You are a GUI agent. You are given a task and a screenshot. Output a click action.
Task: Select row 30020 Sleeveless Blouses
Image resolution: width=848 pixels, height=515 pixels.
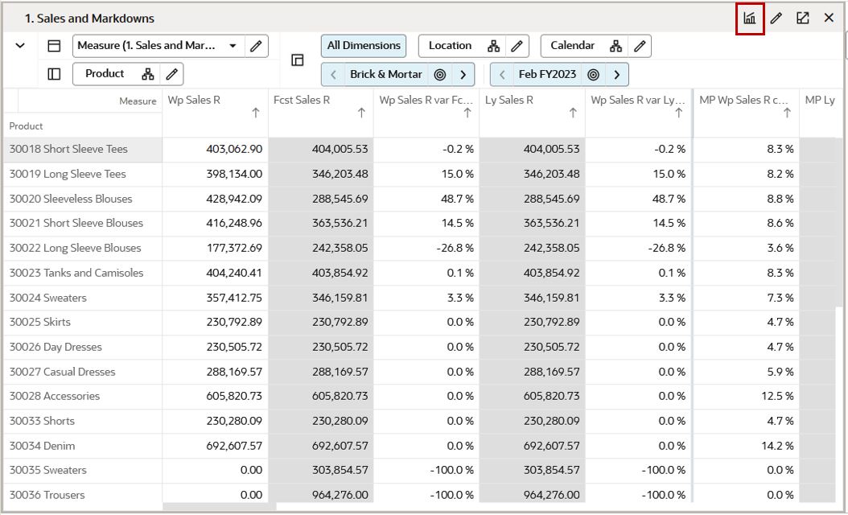tap(83, 199)
